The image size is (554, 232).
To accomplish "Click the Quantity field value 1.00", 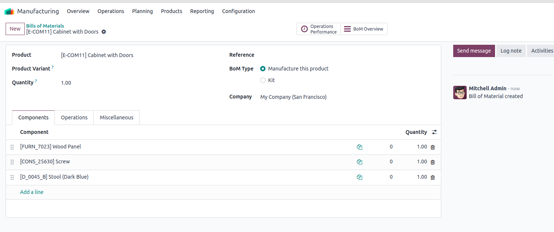I will [66, 83].
